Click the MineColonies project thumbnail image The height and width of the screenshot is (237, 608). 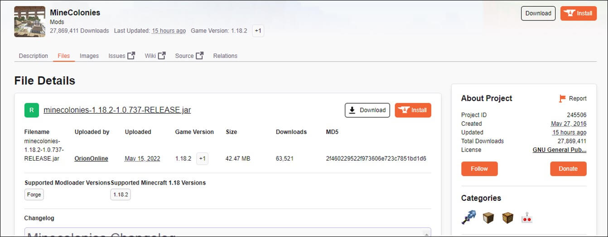(x=29, y=22)
